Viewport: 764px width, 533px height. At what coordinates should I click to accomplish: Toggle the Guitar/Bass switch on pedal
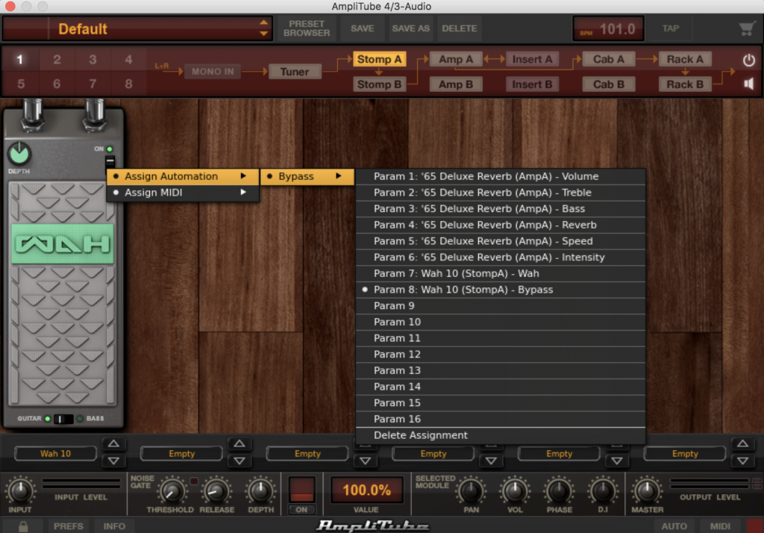point(63,419)
